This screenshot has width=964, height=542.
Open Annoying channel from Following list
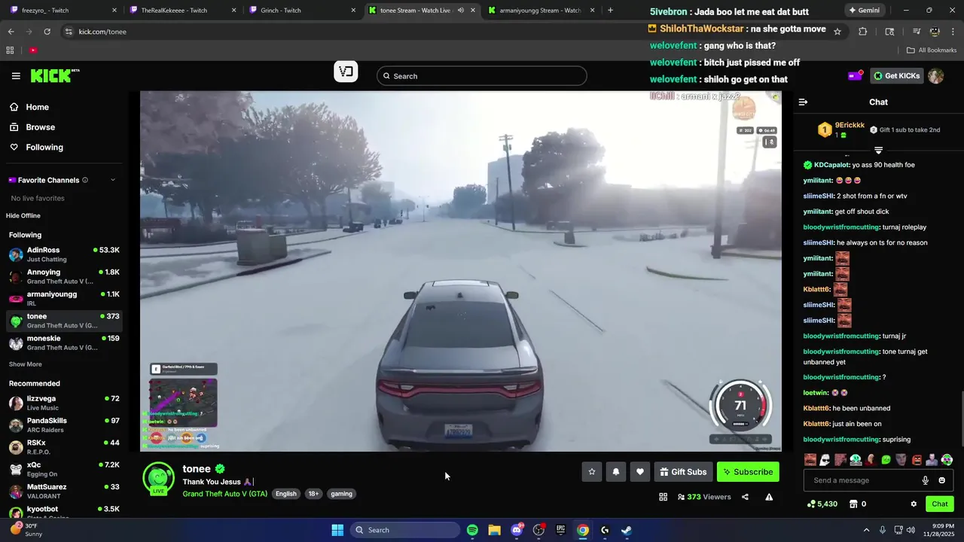point(64,276)
